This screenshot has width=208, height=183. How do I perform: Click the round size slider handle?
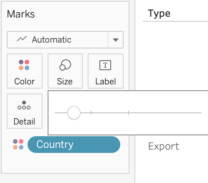(74, 113)
